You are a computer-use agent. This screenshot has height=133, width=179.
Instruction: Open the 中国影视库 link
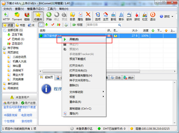[x=10, y=115]
